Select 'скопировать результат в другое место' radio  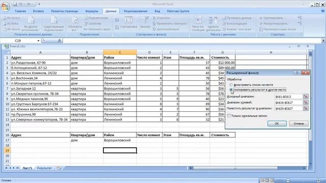231,89
